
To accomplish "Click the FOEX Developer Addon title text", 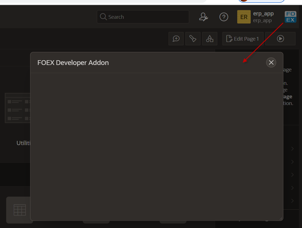I will pyautogui.click(x=73, y=63).
